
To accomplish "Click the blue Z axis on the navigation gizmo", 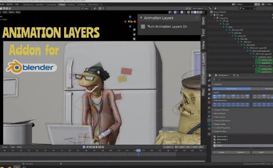I will pyautogui.click(x=130, y=17).
